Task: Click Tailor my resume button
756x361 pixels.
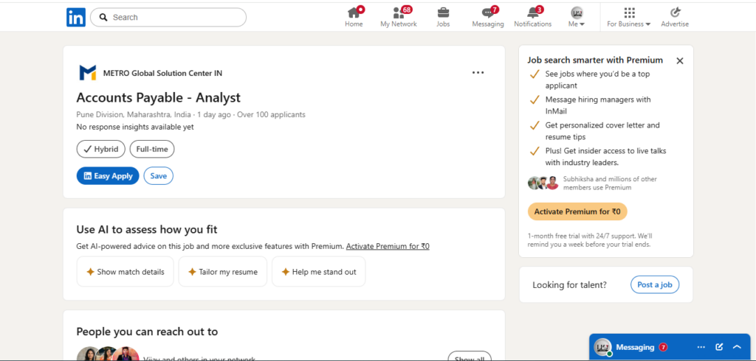Action: [223, 271]
